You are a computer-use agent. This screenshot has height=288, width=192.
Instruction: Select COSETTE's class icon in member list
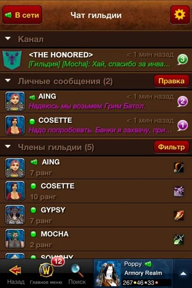[x=179, y=192]
